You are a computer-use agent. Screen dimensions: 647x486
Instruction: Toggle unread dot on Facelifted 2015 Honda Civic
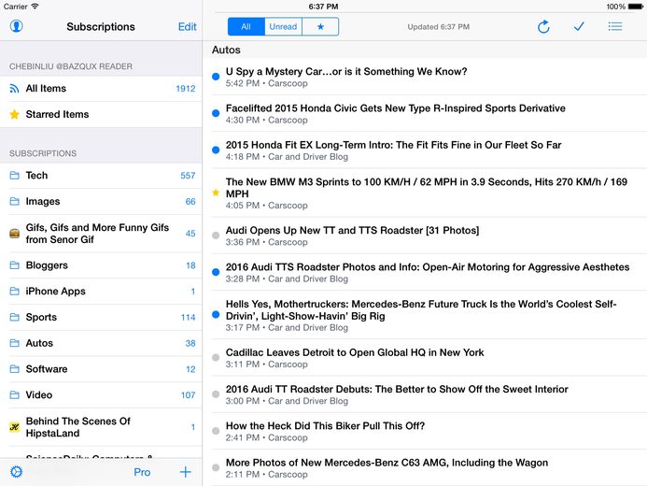(x=216, y=113)
